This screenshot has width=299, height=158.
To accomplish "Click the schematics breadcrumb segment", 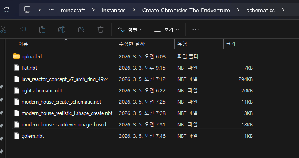I will [260, 10].
